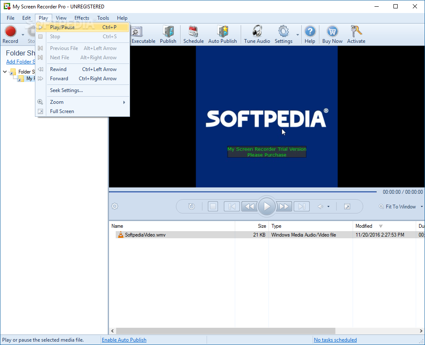
Task: Click the repeat loop playback button
Action: tap(191, 206)
